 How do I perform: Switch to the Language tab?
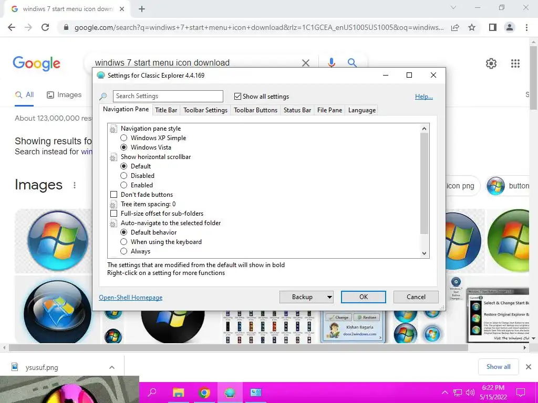tap(361, 110)
